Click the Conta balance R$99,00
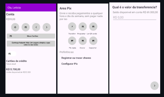Screen dimensions: 164x97 point(11,19)
